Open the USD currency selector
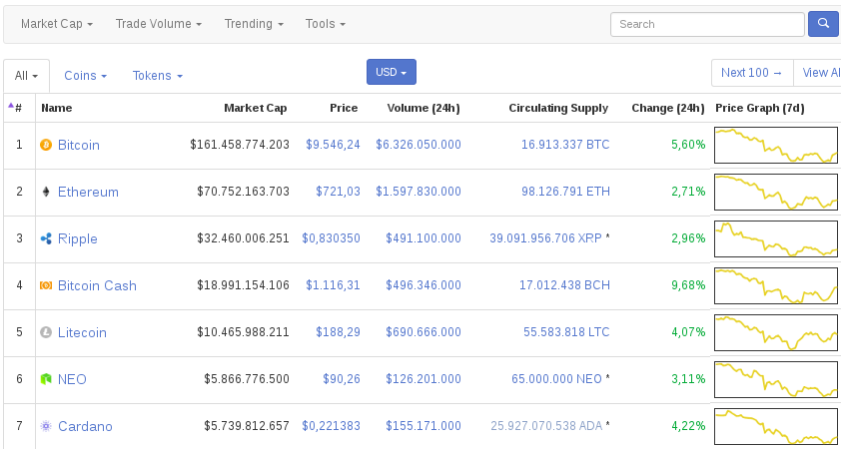841x449 pixels. (x=391, y=72)
